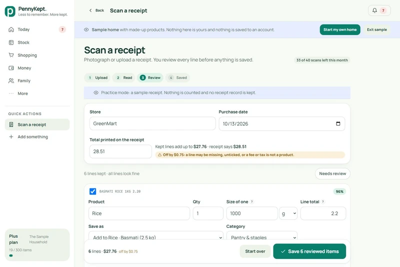Click the red 7 badge on Today

pyautogui.click(x=62, y=30)
